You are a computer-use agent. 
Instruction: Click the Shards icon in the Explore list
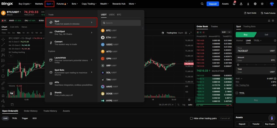coord(51,94)
